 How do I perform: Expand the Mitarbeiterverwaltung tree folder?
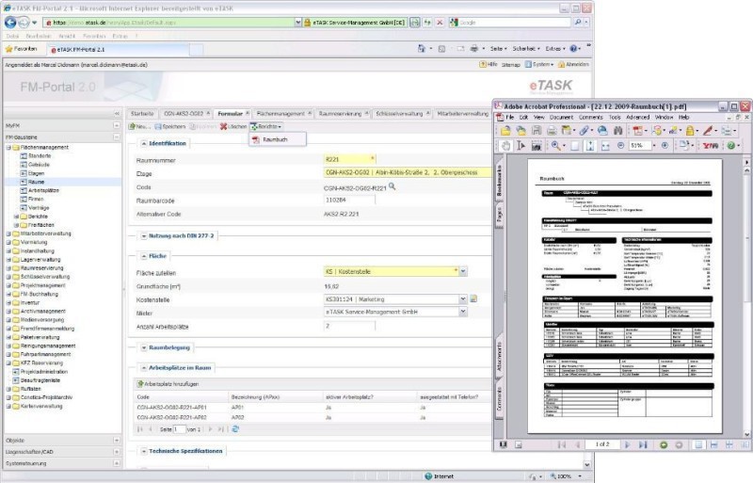[x=8, y=233]
